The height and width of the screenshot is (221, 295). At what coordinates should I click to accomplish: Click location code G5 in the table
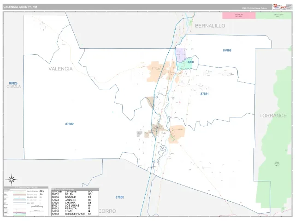click(89, 194)
